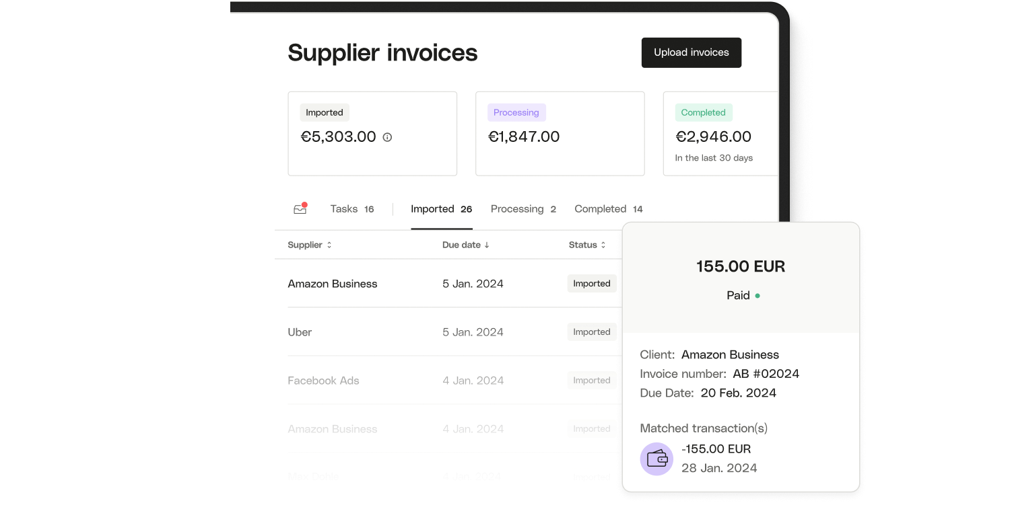The height and width of the screenshot is (505, 1010).
Task: Sort by Status column header
Action: click(587, 245)
